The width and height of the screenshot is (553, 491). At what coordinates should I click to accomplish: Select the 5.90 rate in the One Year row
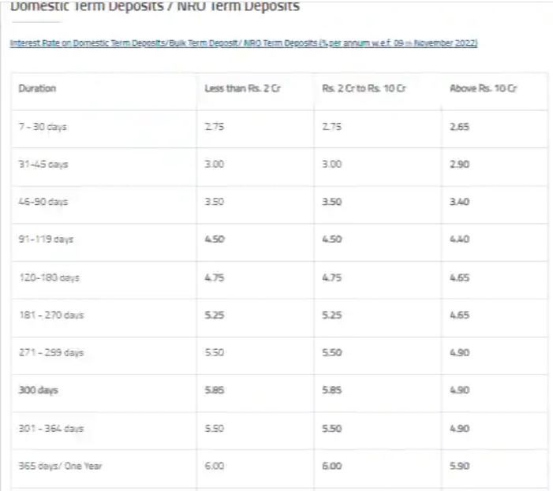[460, 466]
